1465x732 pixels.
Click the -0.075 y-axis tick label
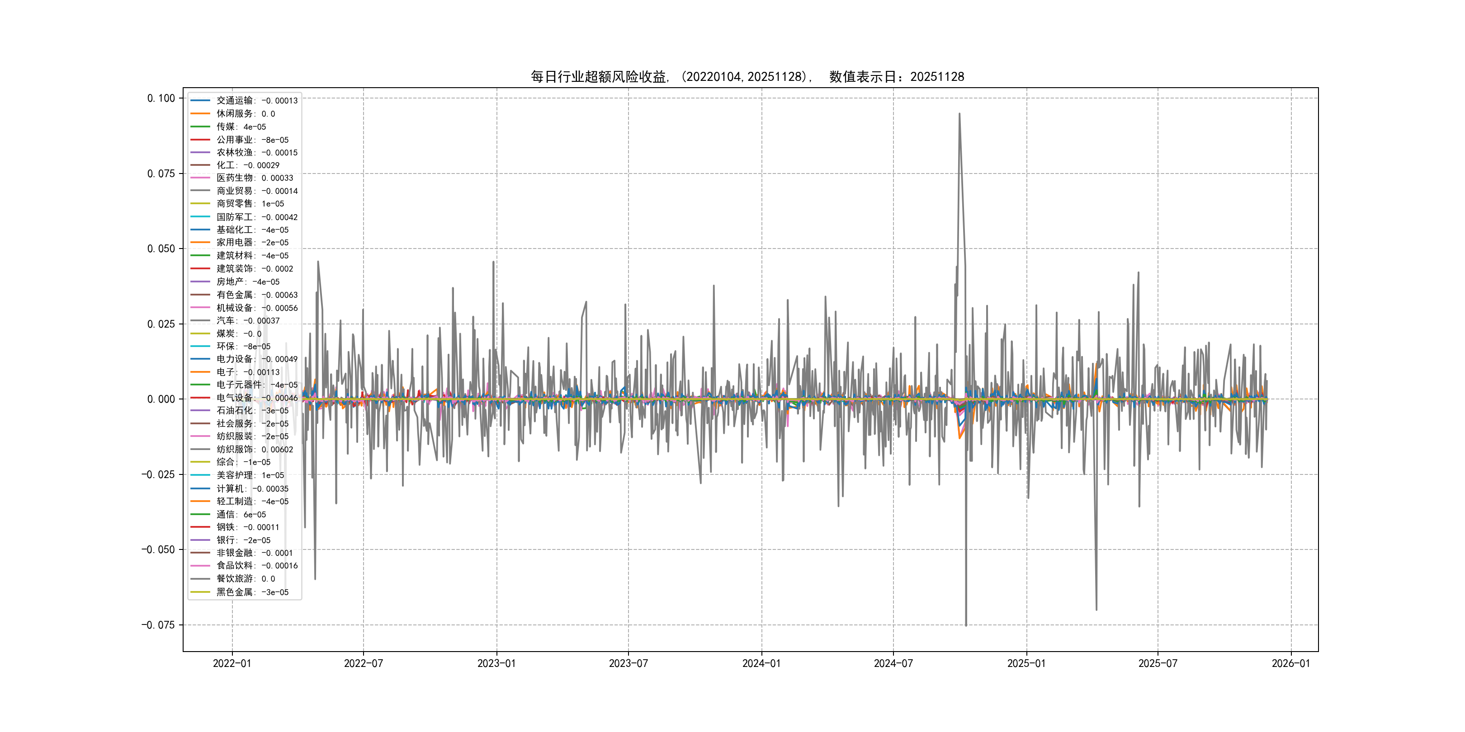coord(158,625)
